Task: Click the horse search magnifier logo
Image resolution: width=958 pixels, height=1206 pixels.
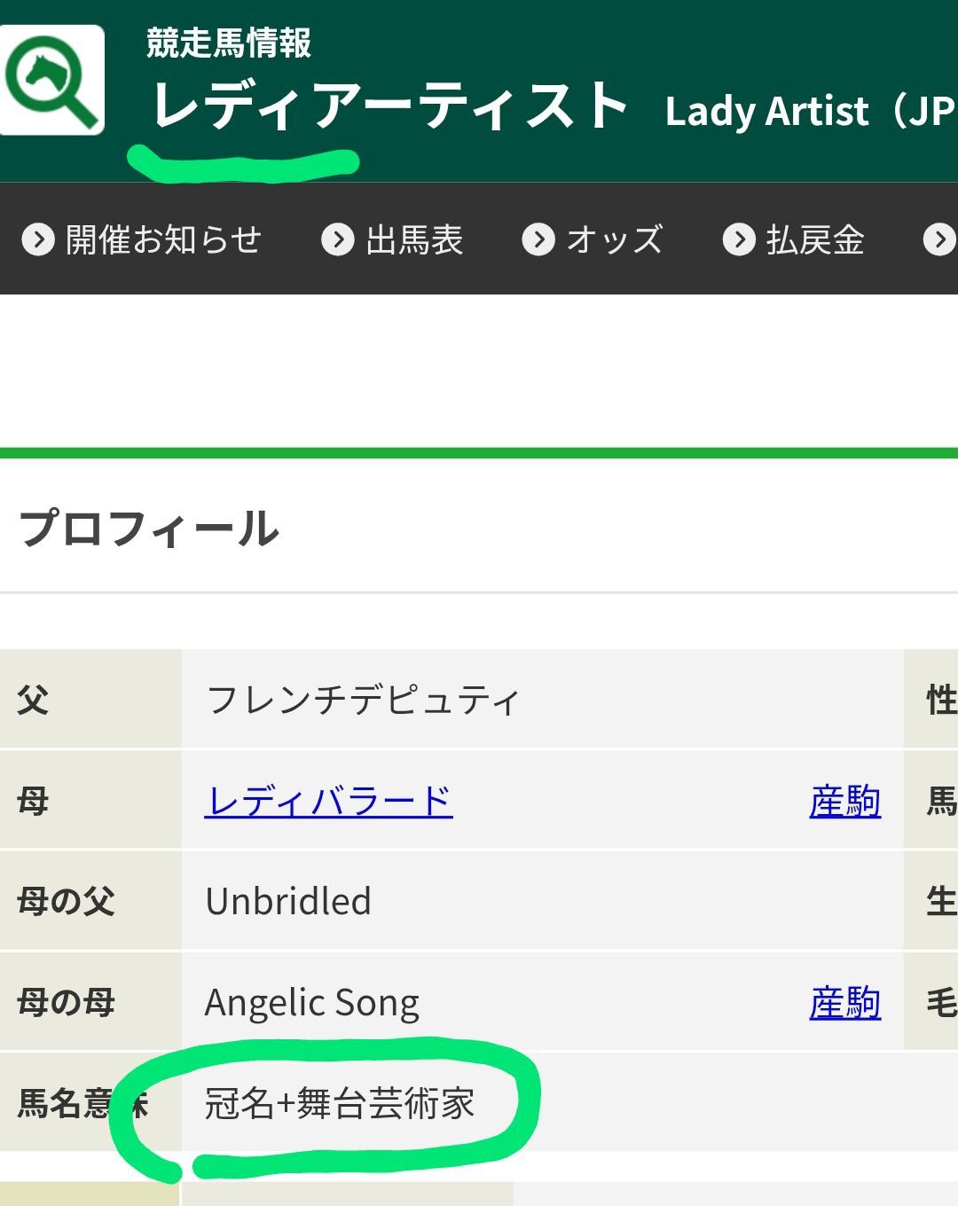Action: 53,80
